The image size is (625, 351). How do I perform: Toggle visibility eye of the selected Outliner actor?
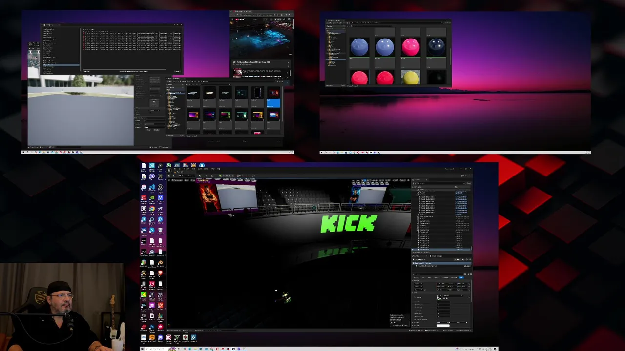[x=413, y=250]
